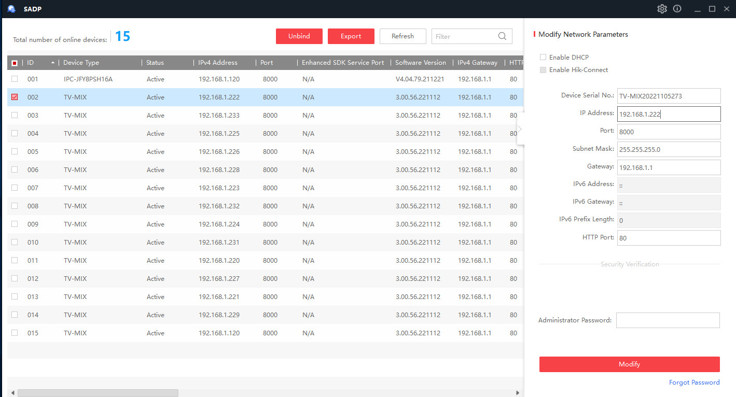Uncheck the box for device 002
This screenshot has width=736, height=397.
[15, 97]
